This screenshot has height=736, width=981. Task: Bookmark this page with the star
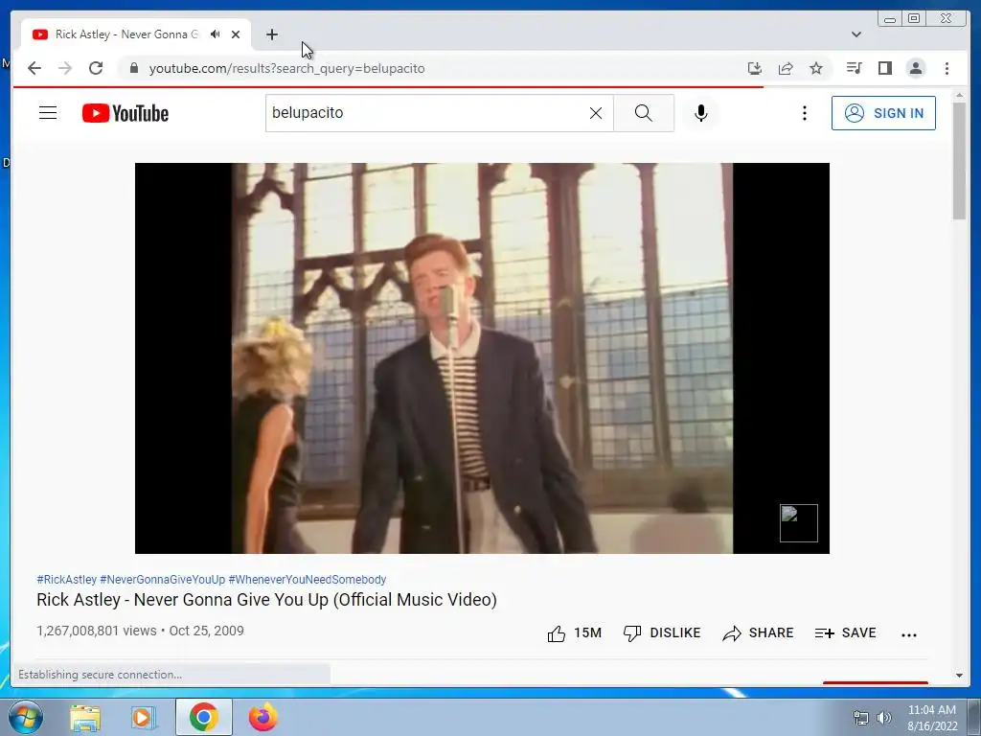tap(816, 68)
